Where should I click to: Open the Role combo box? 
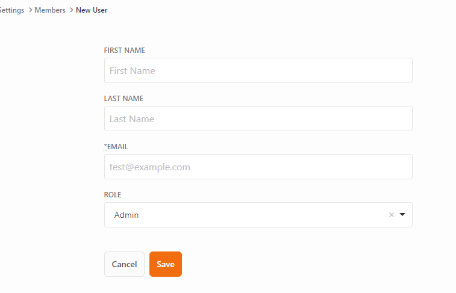point(258,215)
